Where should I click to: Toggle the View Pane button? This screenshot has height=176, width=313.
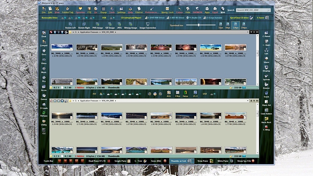coord(205,161)
